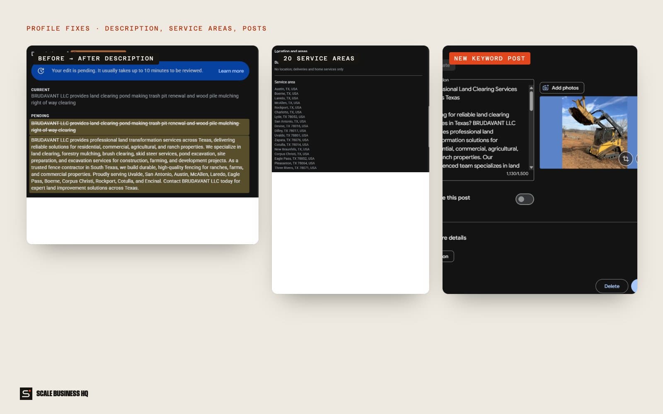Select the NEW KEYWORD POST label

coord(490,58)
